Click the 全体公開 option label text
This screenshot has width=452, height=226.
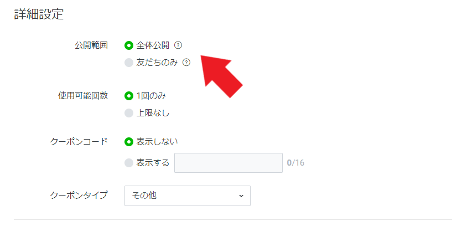click(x=153, y=45)
